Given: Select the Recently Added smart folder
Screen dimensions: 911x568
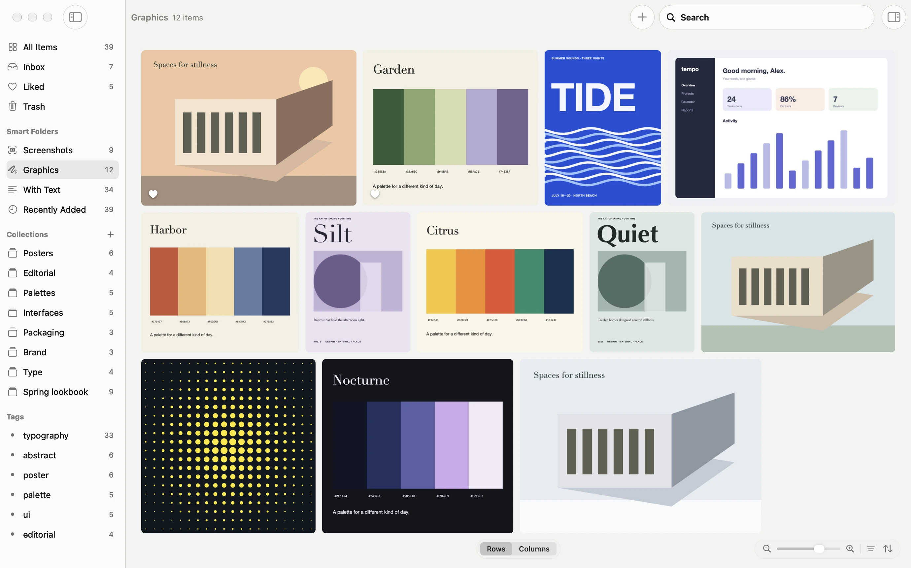Looking at the screenshot, I should pyautogui.click(x=63, y=209).
